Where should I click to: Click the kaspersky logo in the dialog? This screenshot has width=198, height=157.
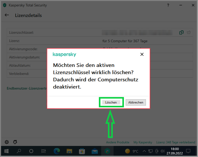[64, 55]
